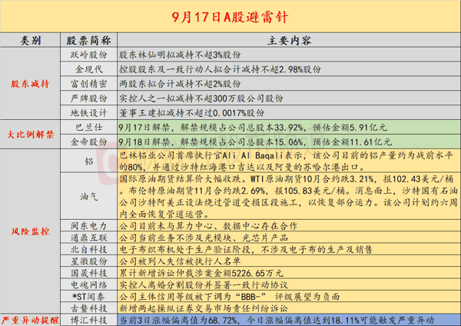Select stock name 地铁设计
Screen dimensions: 461x326
(x=88, y=113)
